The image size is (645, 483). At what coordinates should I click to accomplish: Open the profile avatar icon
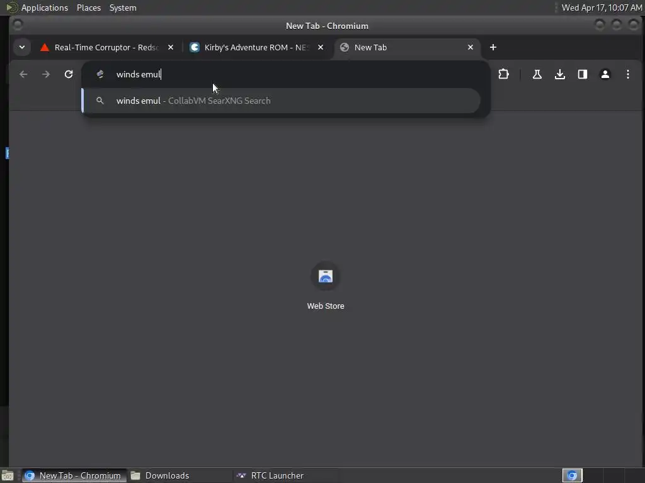[x=605, y=74]
